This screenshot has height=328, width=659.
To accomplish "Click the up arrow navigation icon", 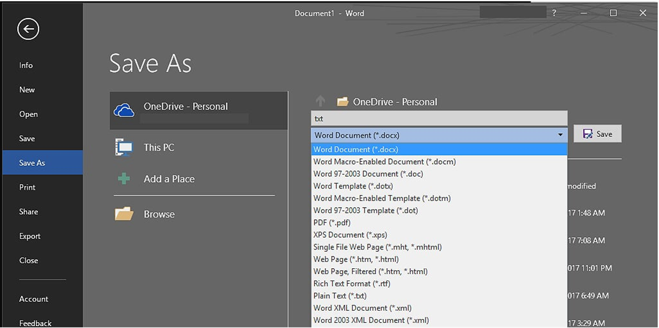I will pyautogui.click(x=320, y=102).
